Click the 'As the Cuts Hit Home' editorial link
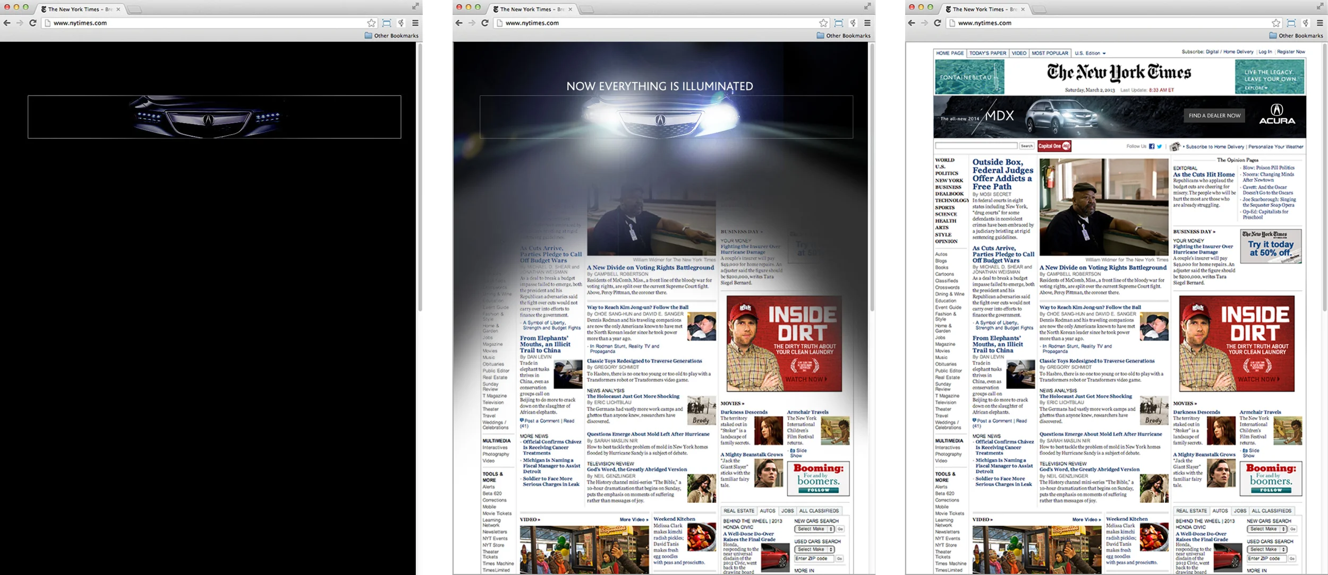Viewport: 1328px width, 575px height. 1204,175
